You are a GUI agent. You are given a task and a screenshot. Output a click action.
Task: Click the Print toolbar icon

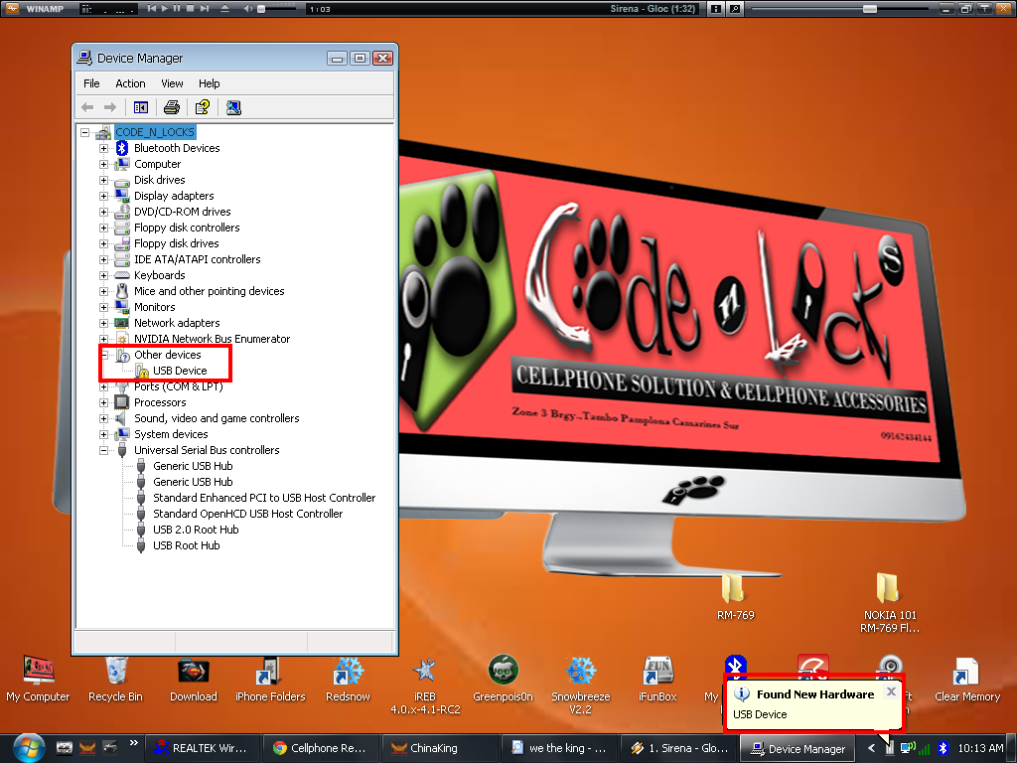tap(171, 107)
